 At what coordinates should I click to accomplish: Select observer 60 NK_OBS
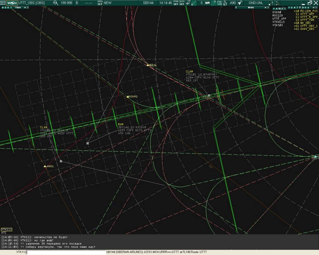point(302,23)
